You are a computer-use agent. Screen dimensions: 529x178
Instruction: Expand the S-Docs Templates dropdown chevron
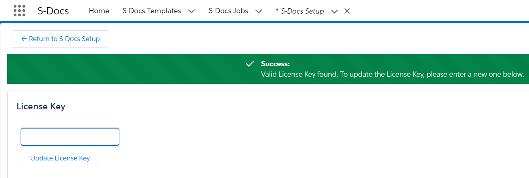pyautogui.click(x=191, y=11)
